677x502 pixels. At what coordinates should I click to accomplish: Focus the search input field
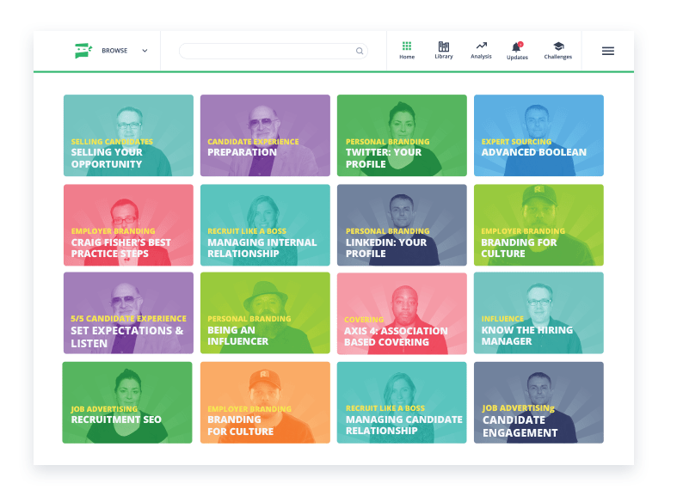(273, 51)
